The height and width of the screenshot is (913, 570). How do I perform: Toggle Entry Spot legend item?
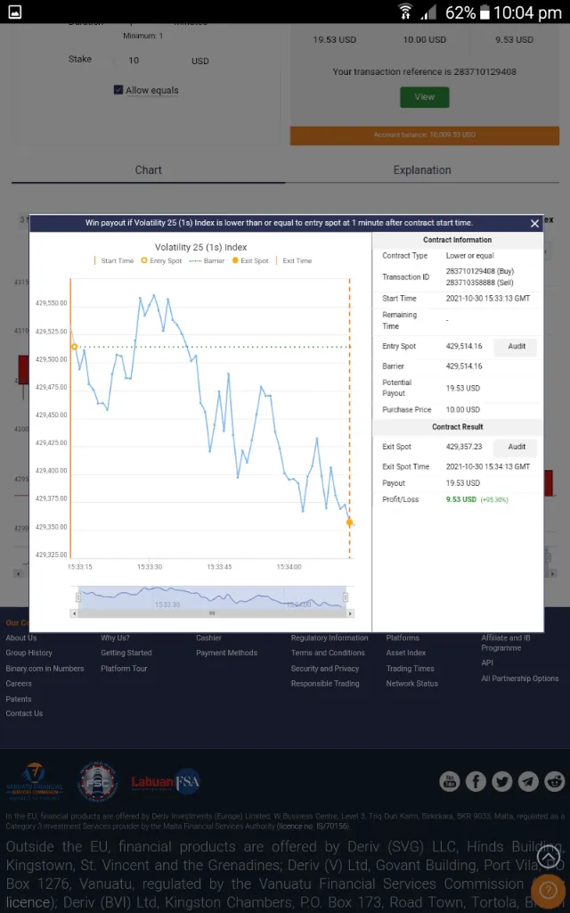(x=162, y=261)
